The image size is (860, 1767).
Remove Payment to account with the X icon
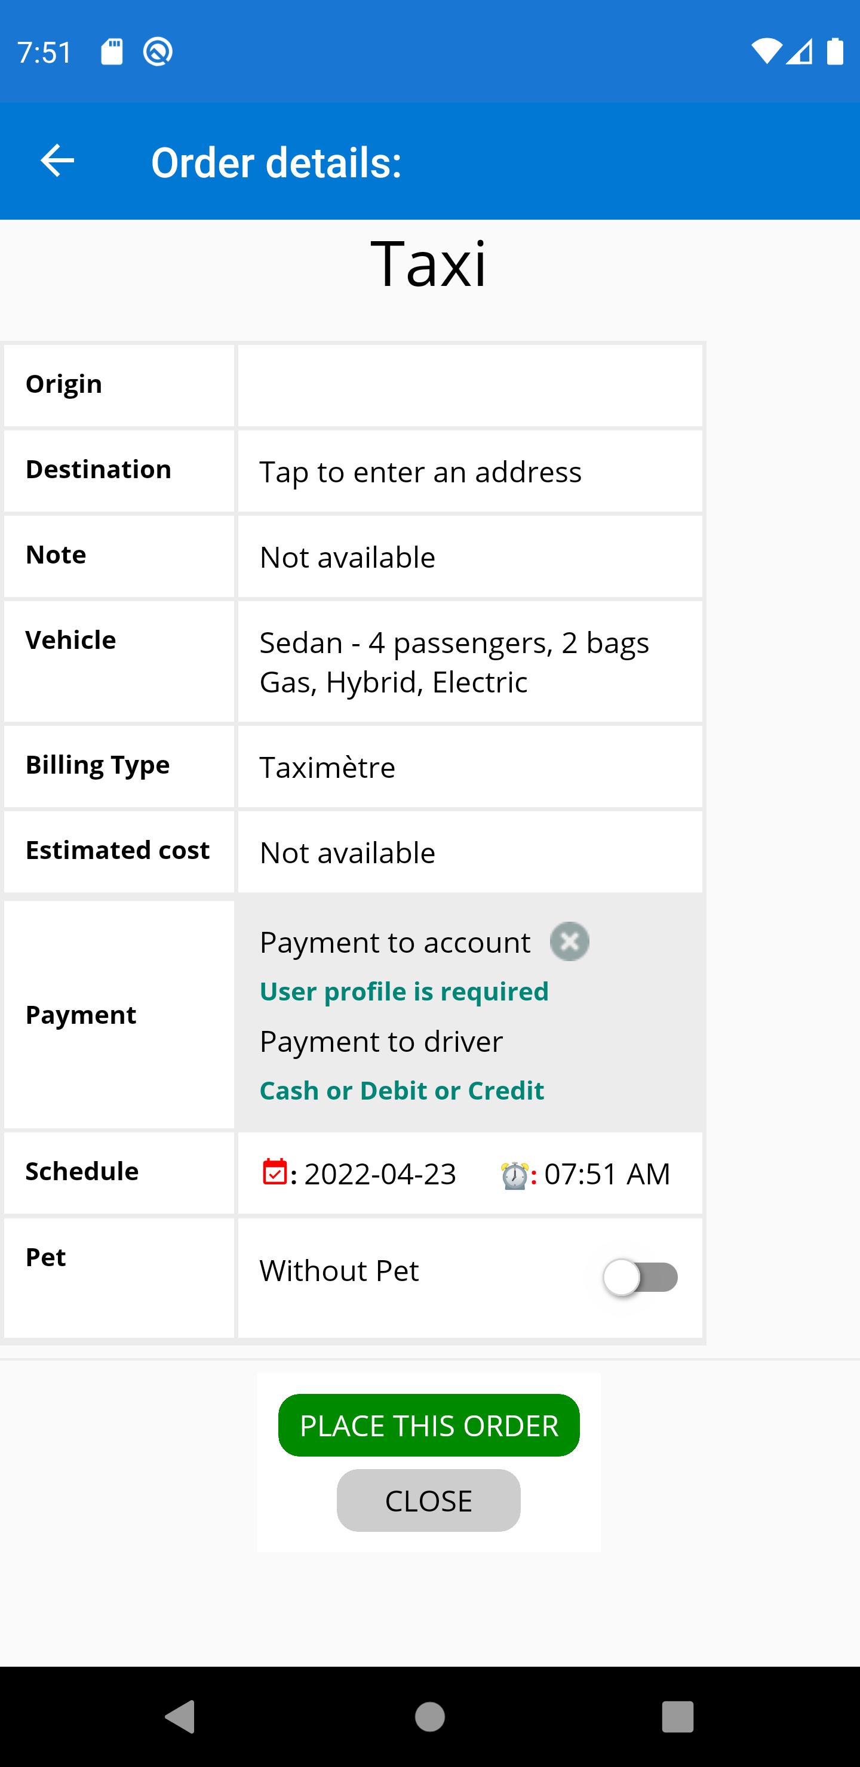point(569,941)
